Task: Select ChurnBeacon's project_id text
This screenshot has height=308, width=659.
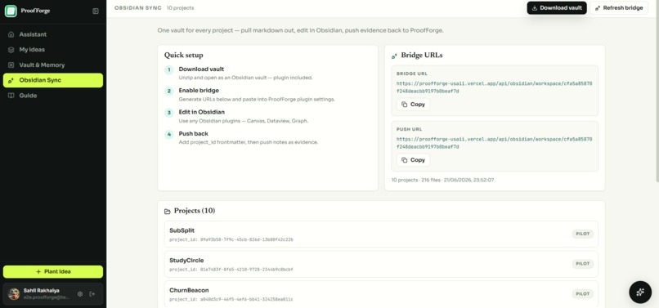Action: point(231,299)
